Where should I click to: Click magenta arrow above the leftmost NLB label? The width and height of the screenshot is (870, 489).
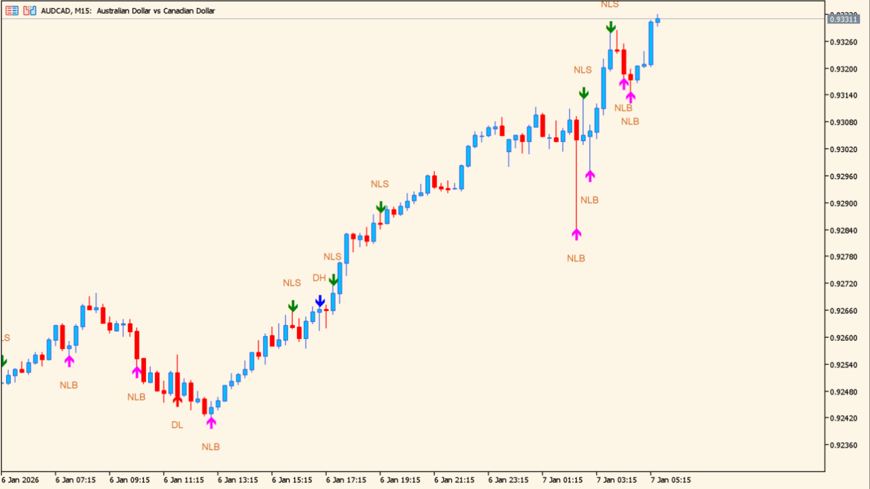(69, 361)
